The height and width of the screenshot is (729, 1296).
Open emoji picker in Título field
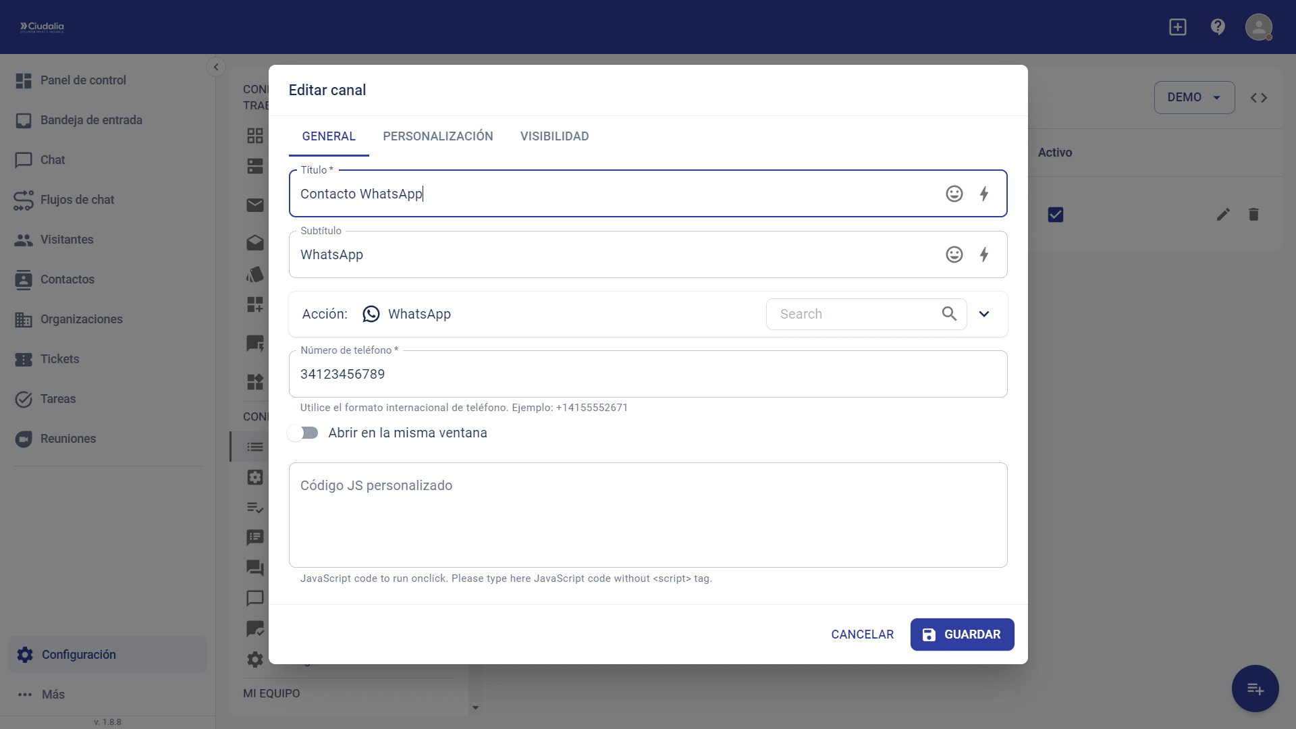tap(954, 194)
